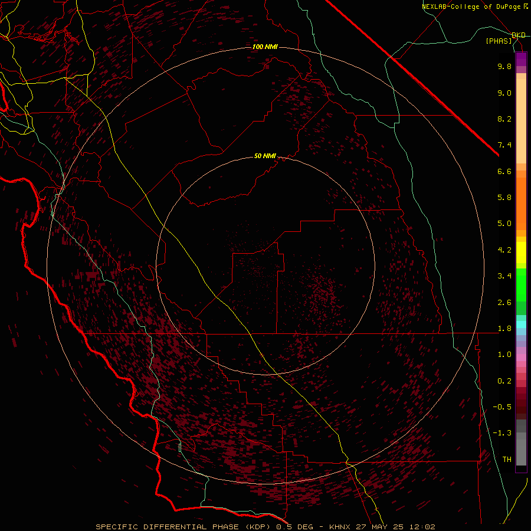Click the 9.0 scale value
This screenshot has width=531, height=531.
[504, 93]
